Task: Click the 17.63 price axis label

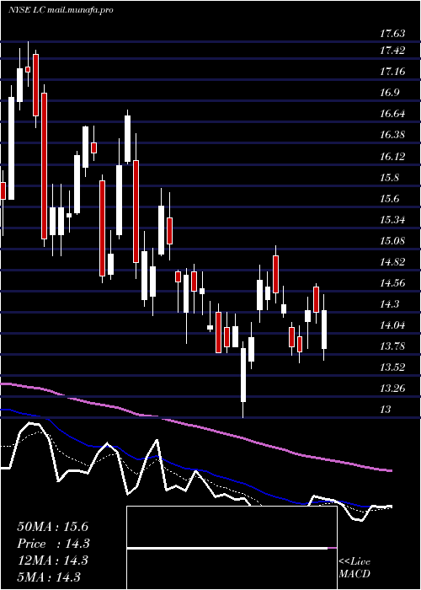Action: tap(392, 34)
